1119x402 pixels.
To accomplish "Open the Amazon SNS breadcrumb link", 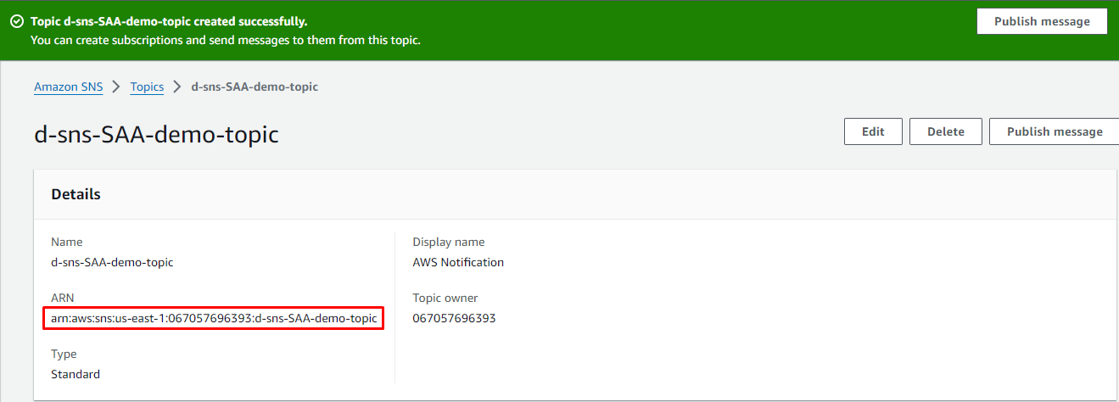I will [68, 87].
